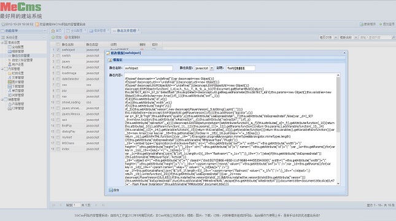Viewport: 396px width, 221px height.
Task: Toggle the select-all checkbox in table header
Action: [x=58, y=44]
